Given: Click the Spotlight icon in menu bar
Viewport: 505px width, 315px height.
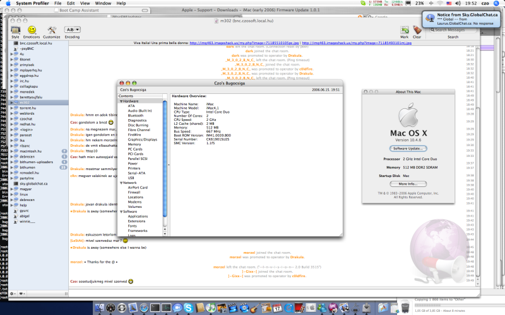Looking at the screenshot, I should click(x=496, y=3).
